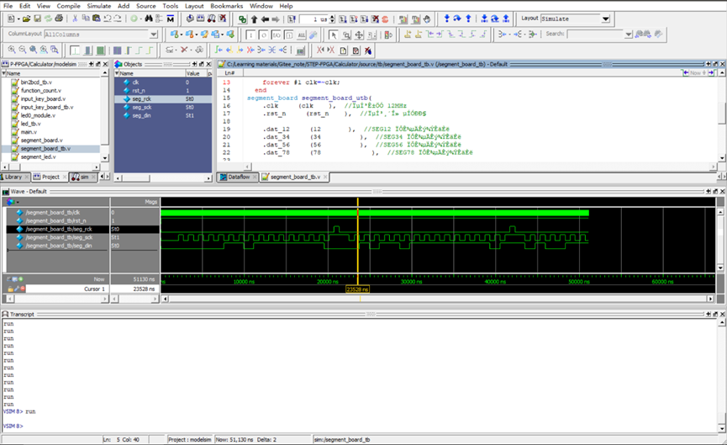
Task: Click the blue Step Out up-arrow icon
Action: click(x=468, y=19)
